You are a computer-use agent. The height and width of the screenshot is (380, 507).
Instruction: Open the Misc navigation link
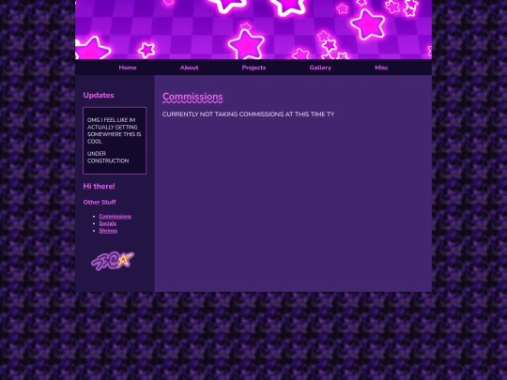pyautogui.click(x=381, y=68)
